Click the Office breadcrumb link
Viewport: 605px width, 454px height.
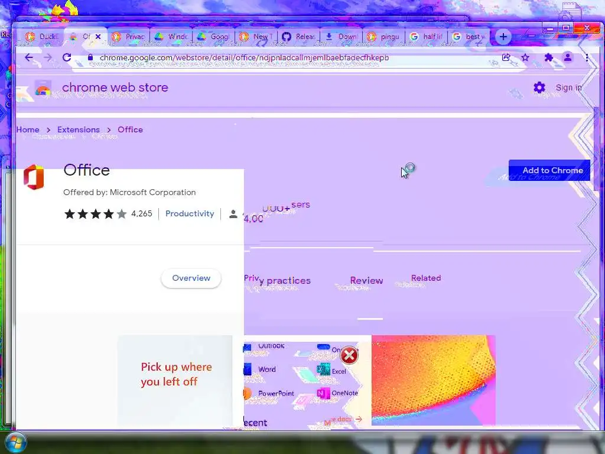tap(130, 129)
